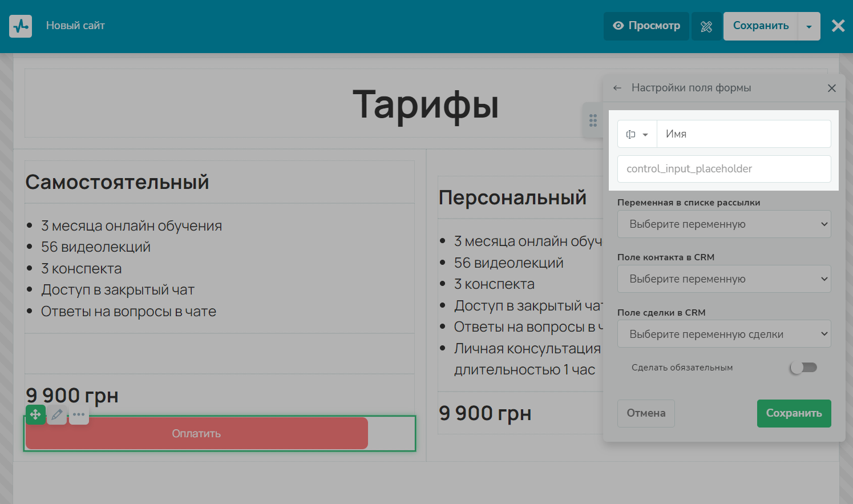Click the "длительностью 1 час" line
853x504 pixels.
click(x=524, y=370)
